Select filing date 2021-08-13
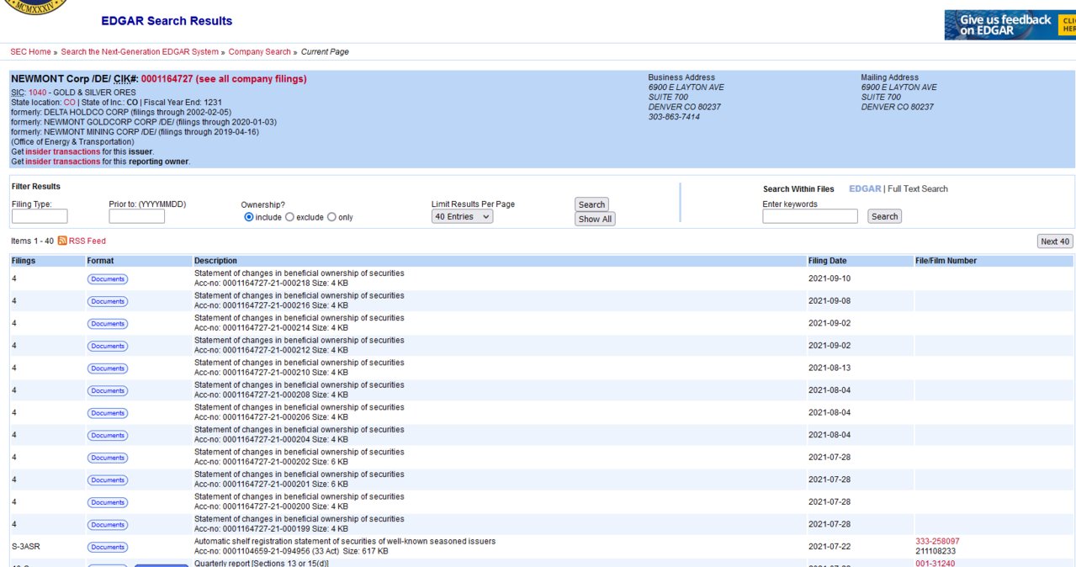Image resolution: width=1076 pixels, height=567 pixels. (829, 368)
